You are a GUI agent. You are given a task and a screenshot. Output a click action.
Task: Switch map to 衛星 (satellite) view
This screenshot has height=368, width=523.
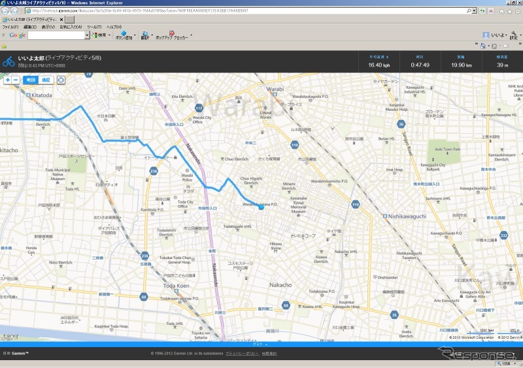pyautogui.click(x=45, y=80)
